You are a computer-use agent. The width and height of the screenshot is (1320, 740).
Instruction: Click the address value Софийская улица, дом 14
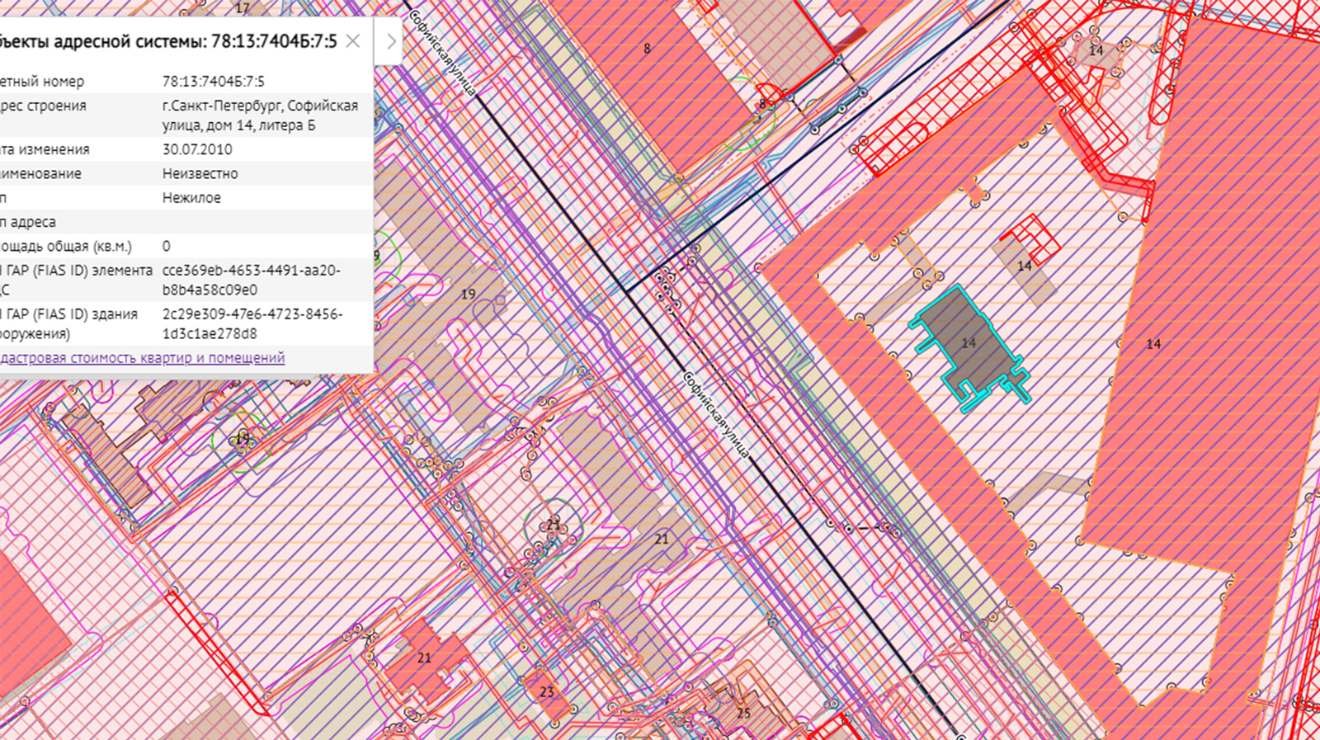(260, 115)
